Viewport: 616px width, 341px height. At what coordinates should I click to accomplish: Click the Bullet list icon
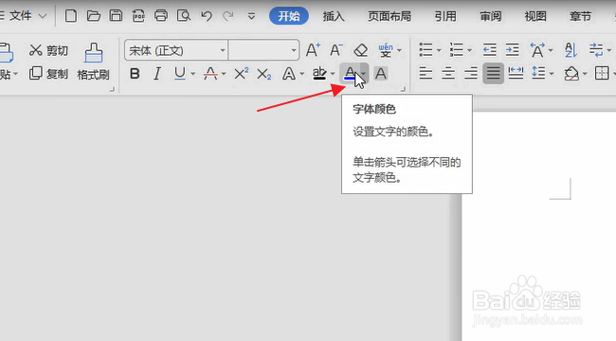426,50
